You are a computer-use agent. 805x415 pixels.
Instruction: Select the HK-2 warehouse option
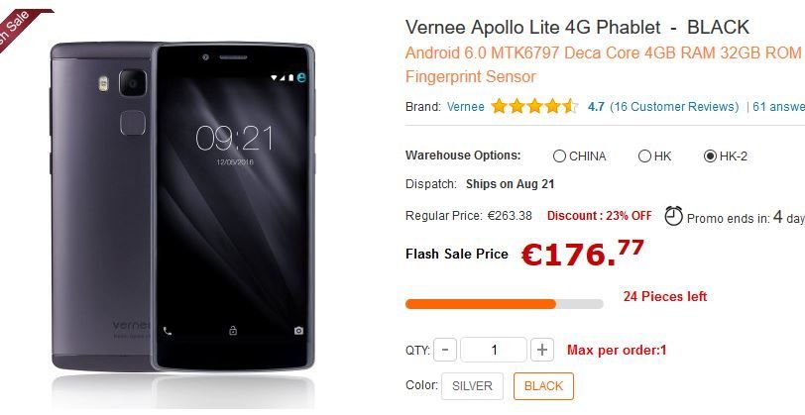(x=726, y=156)
